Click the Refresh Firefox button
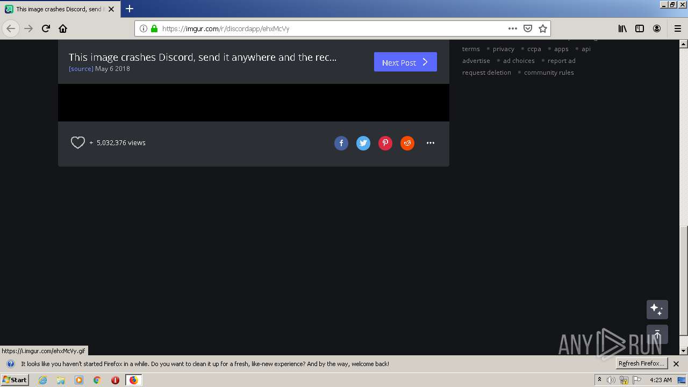 coord(642,364)
